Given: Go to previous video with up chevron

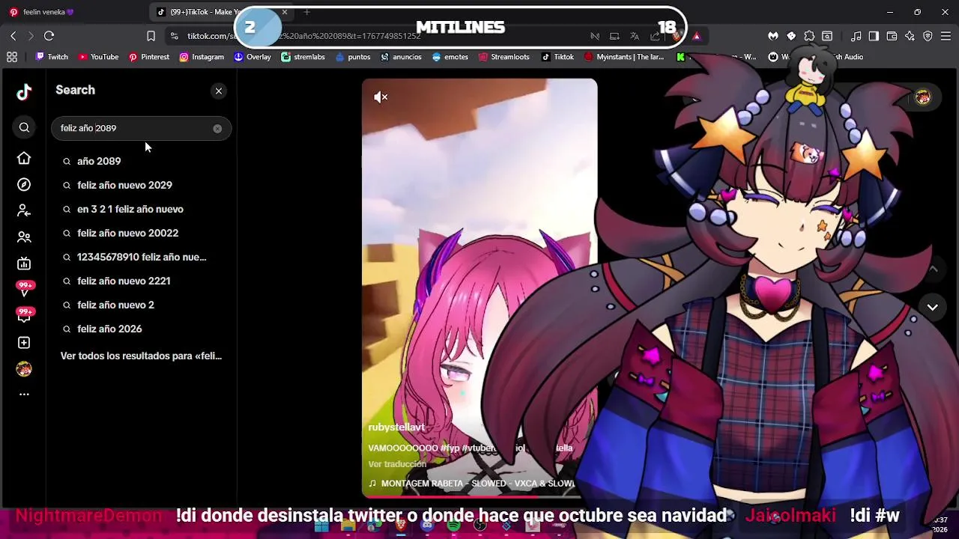Looking at the screenshot, I should pyautogui.click(x=934, y=269).
